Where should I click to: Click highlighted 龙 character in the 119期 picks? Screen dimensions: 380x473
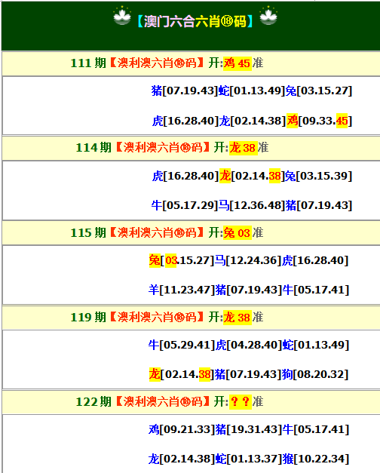click(x=155, y=374)
